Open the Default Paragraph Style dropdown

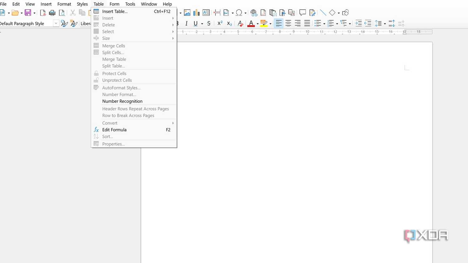(56, 23)
